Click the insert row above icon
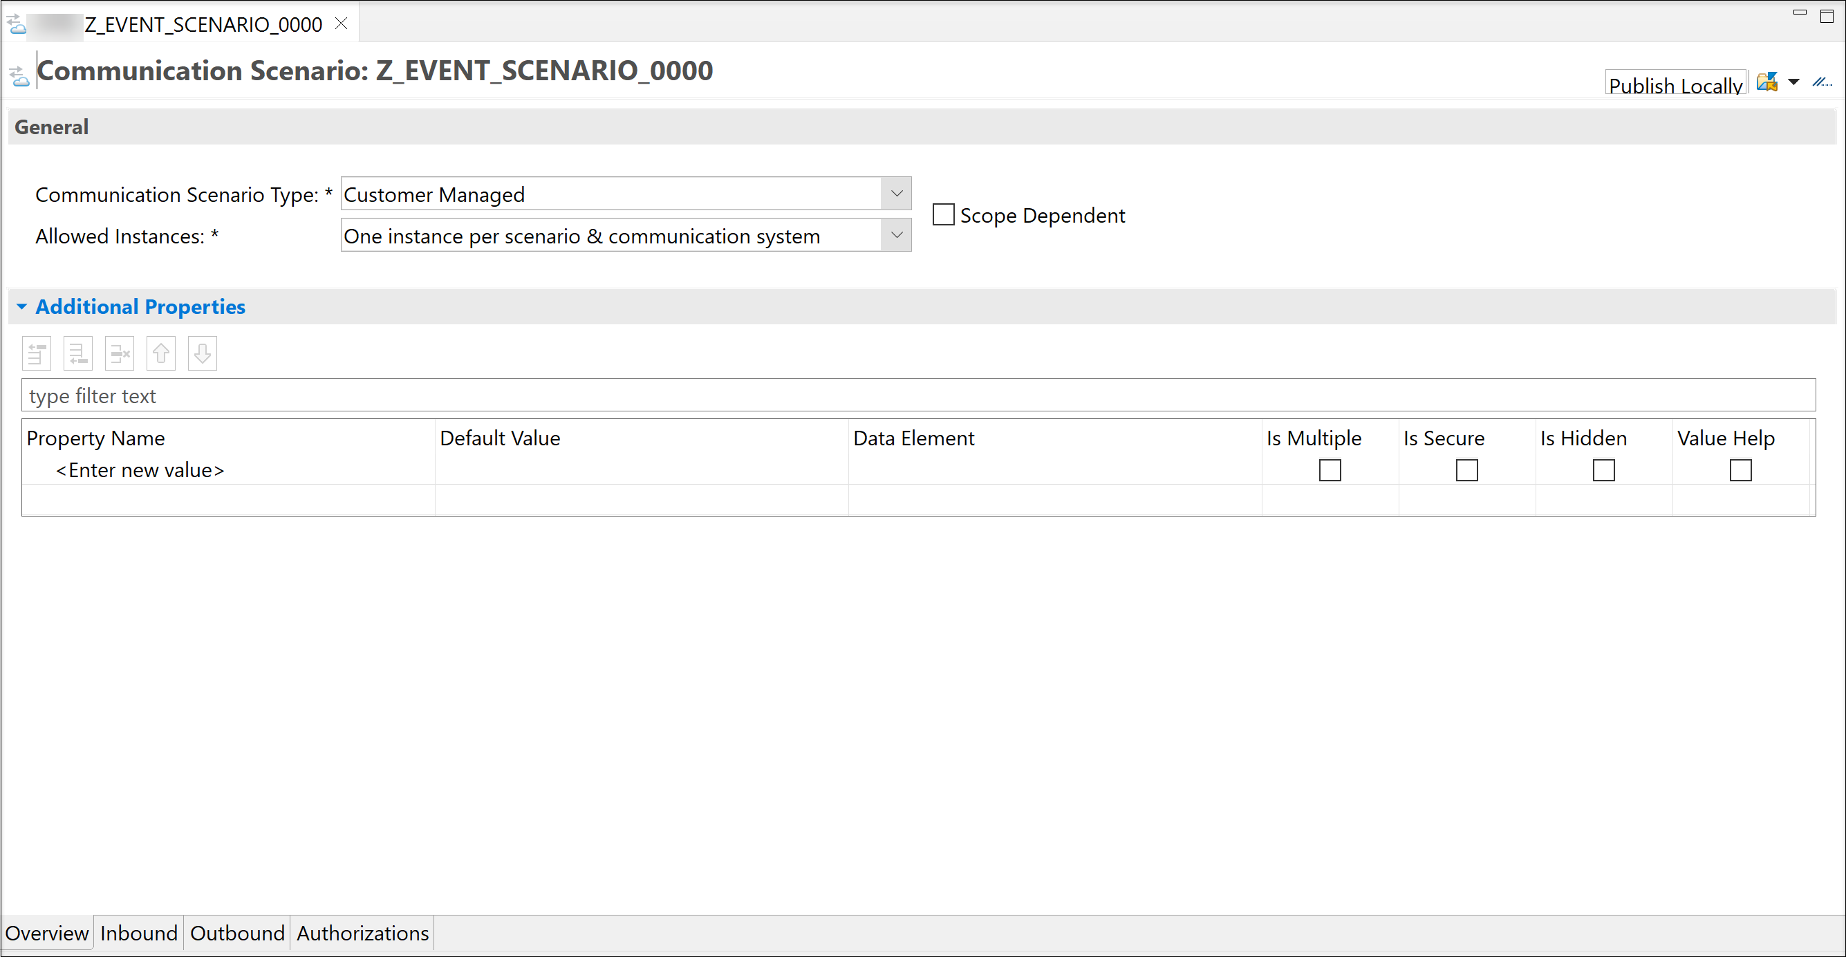This screenshot has width=1846, height=957. (37, 353)
